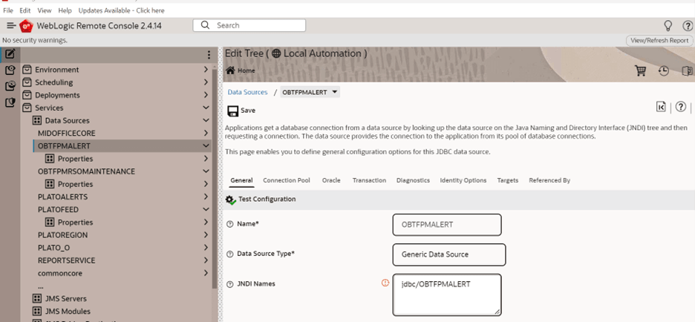Click the Save label text
695x322 pixels.
248,111
